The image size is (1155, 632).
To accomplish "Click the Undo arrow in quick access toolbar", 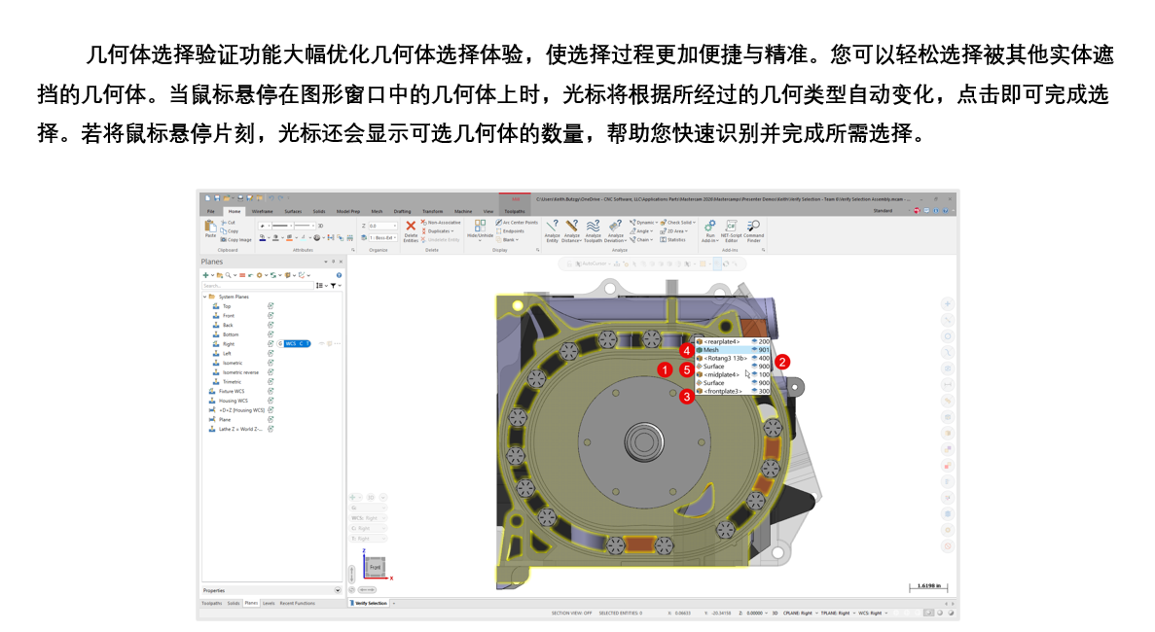I will pyautogui.click(x=271, y=198).
